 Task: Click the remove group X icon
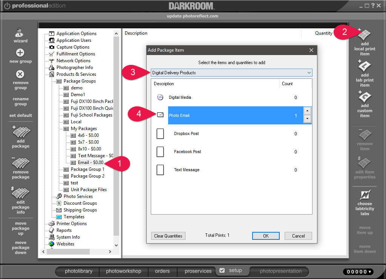click(20, 74)
